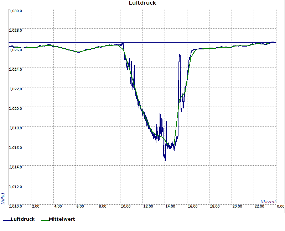The height and width of the screenshot is (231, 285).
Task: Click the 8:00 time axis label
Action: (x=103, y=206)
